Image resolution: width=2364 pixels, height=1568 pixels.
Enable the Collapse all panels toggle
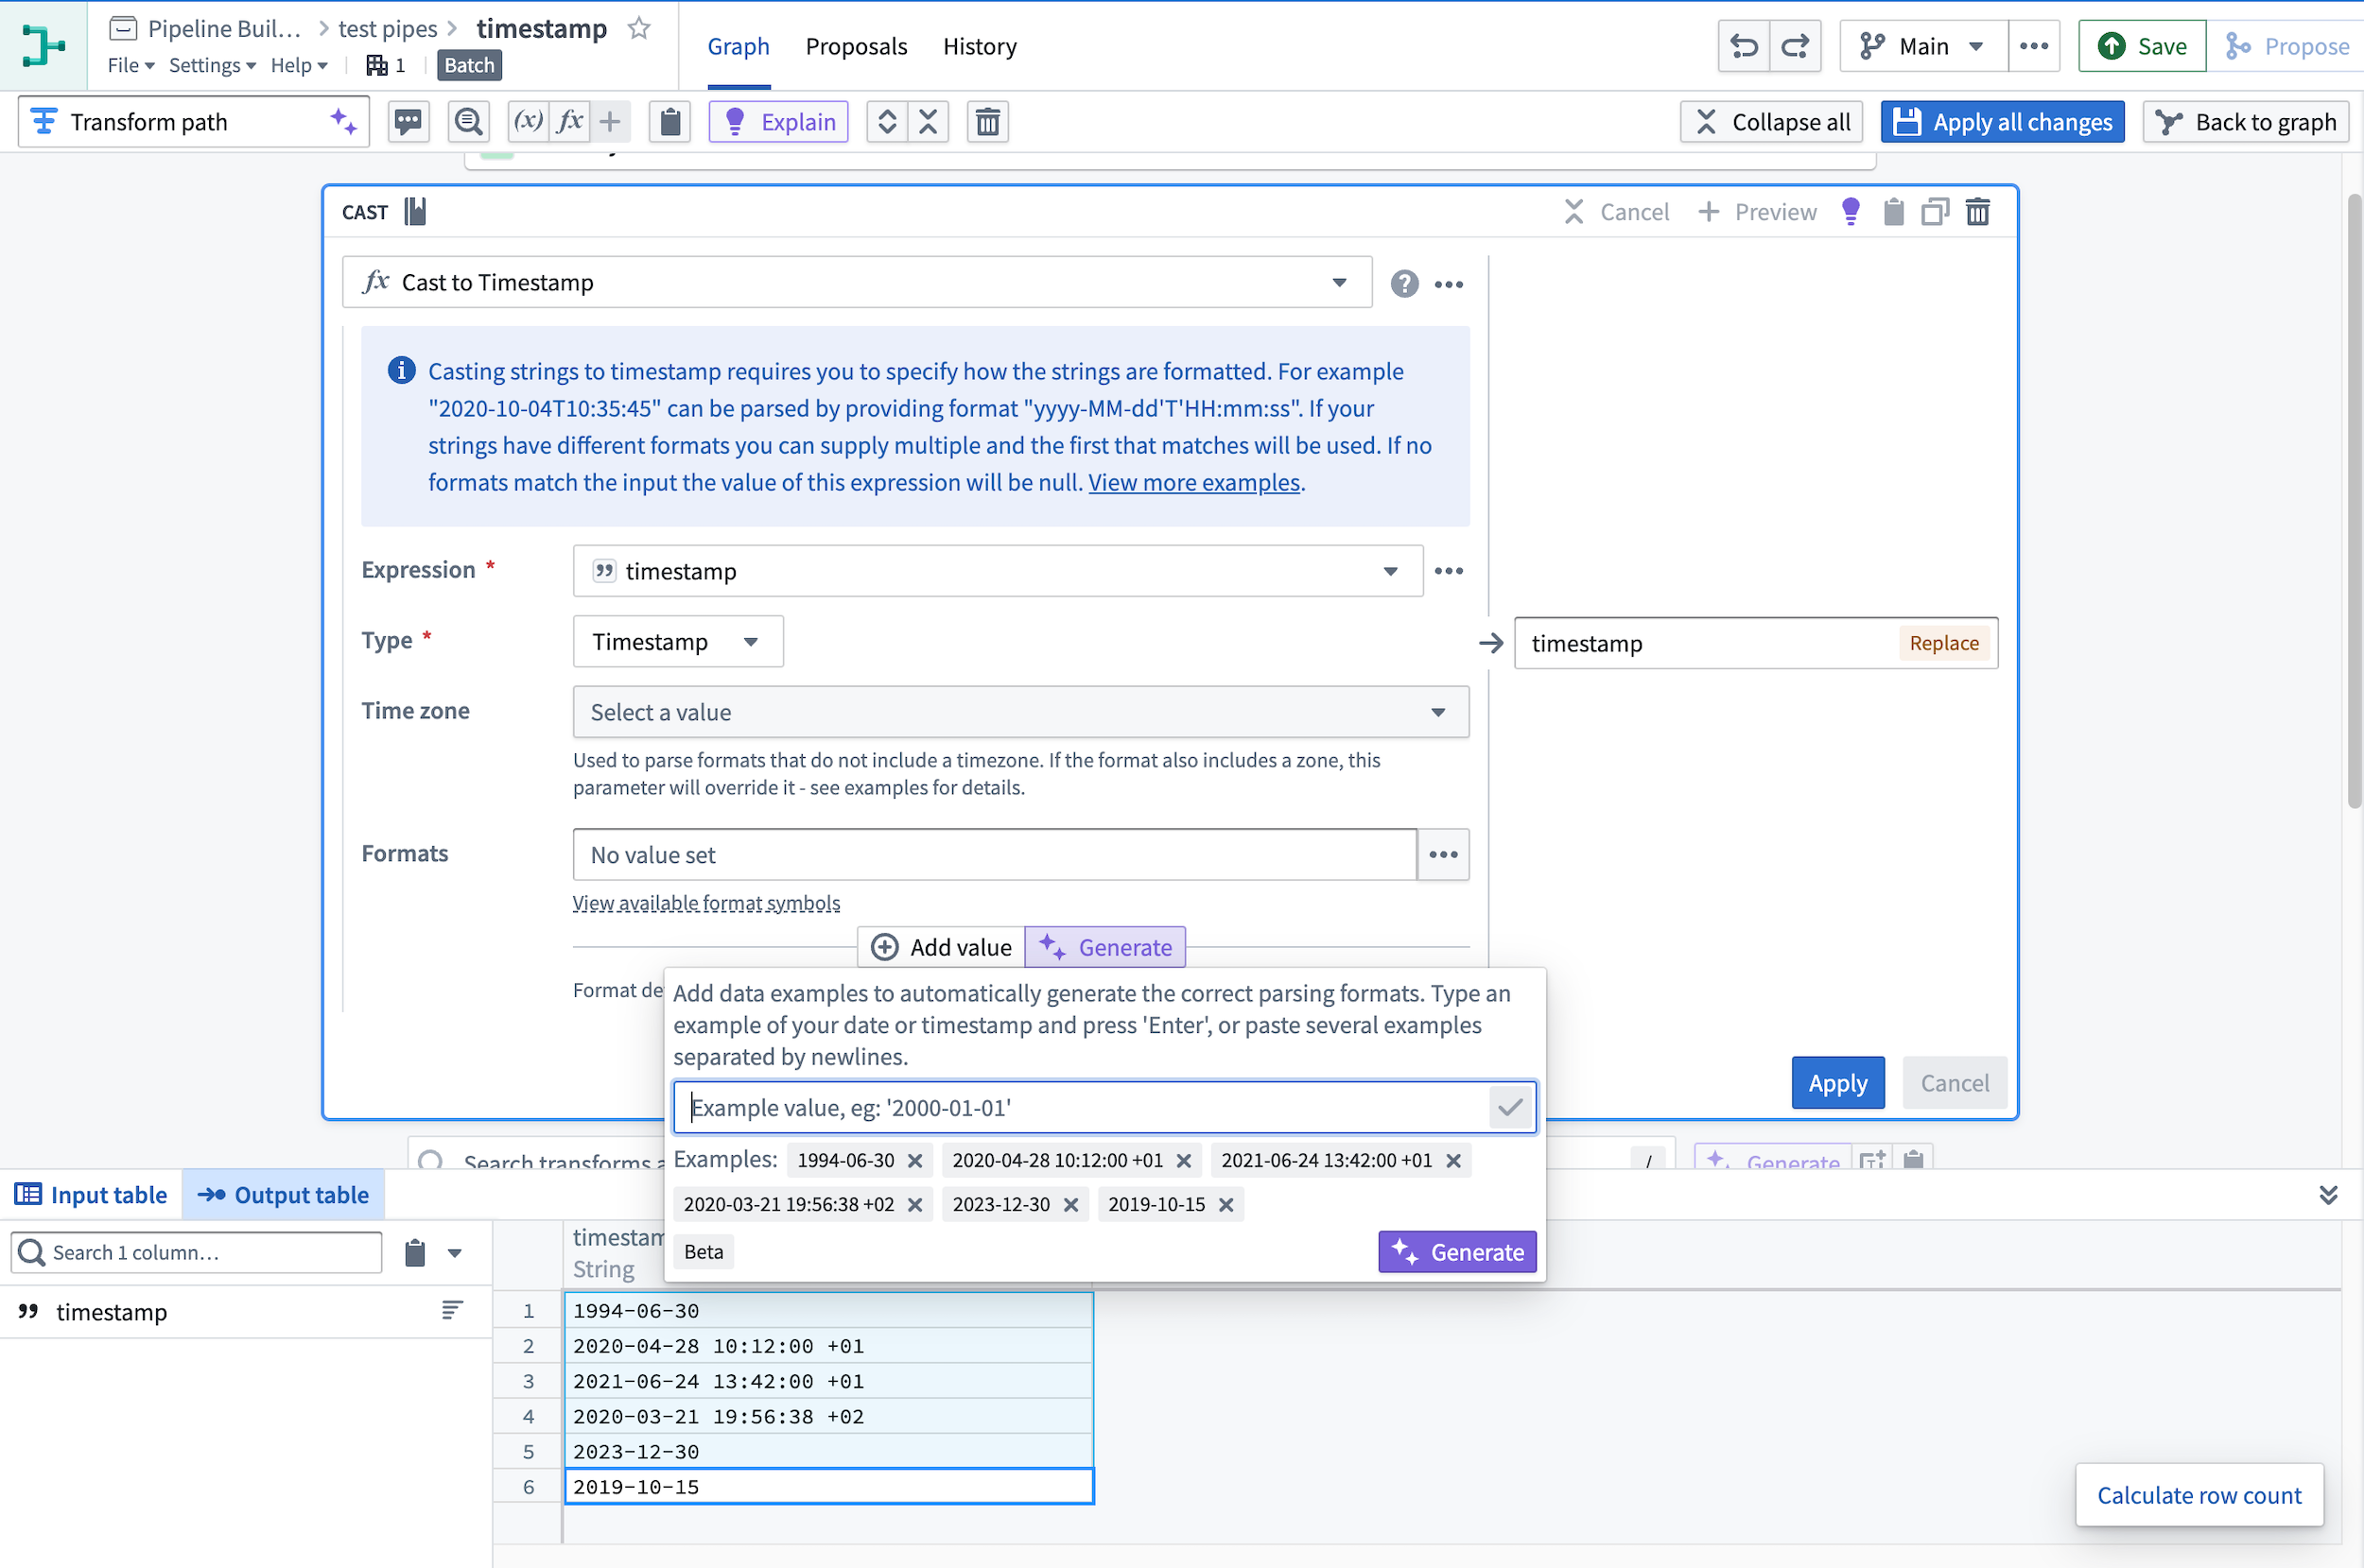coord(1772,121)
